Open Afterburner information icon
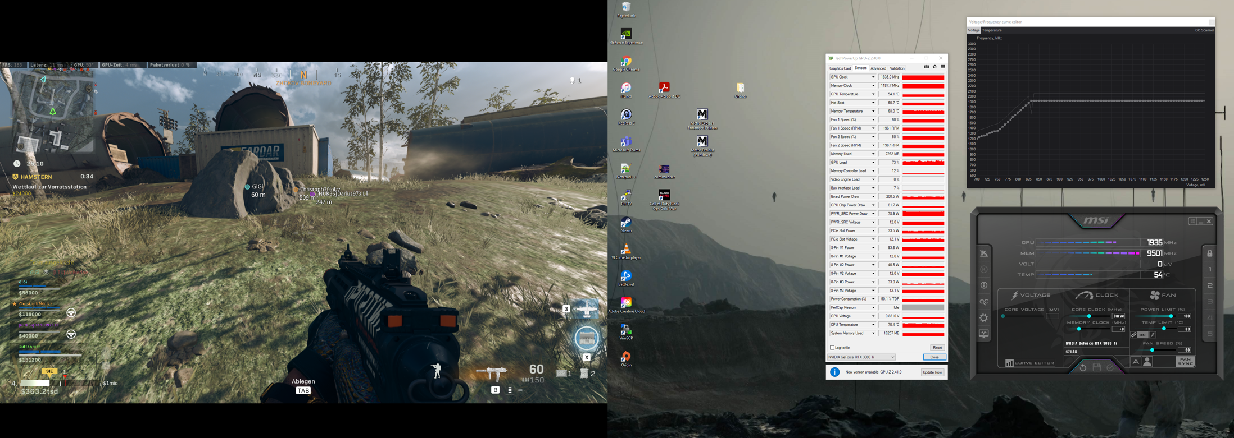 [984, 285]
